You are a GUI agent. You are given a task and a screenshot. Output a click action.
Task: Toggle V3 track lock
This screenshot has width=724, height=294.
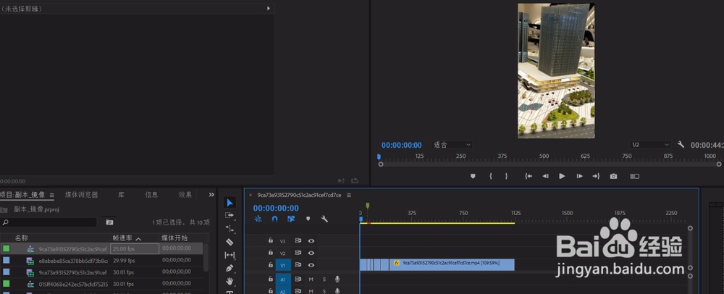click(x=271, y=240)
